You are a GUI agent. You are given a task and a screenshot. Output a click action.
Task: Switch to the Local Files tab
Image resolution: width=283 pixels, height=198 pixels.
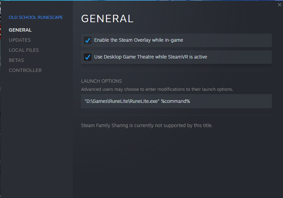(x=24, y=50)
